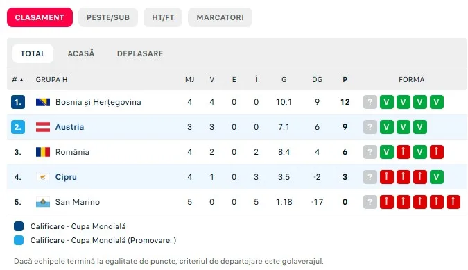468x270 pixels.
Task: Click the San Marino flag icon
Action: [x=43, y=202]
